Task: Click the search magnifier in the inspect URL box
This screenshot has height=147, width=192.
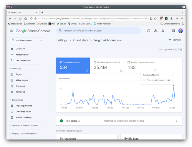Action: click(x=60, y=31)
